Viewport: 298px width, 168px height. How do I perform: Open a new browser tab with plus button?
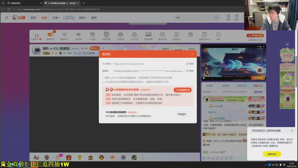(83, 3)
